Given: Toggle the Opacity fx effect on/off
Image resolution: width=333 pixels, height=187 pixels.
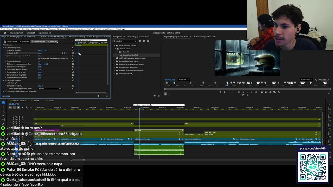Looking at the screenshot, I should pos(6,80).
